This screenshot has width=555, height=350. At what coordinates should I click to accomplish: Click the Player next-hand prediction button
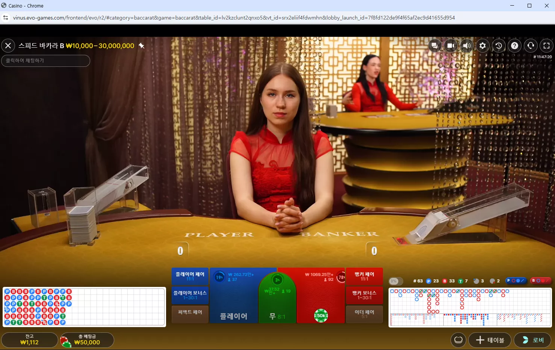(516, 281)
